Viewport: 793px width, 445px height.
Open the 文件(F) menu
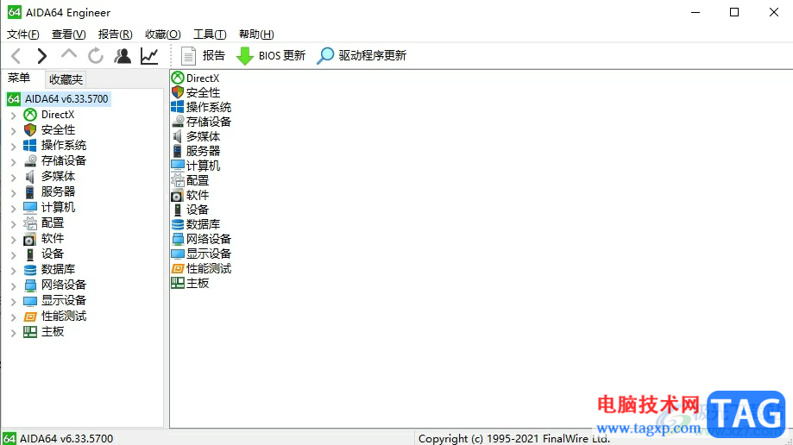coord(22,34)
